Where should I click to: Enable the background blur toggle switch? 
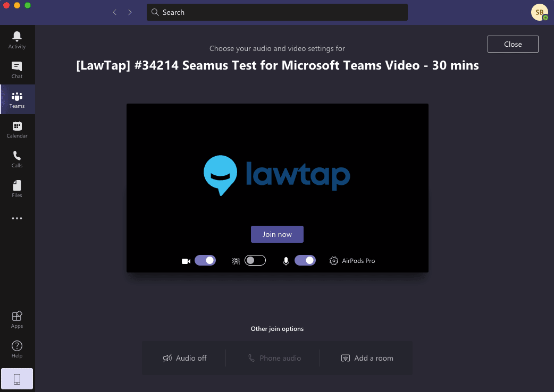[255, 260]
